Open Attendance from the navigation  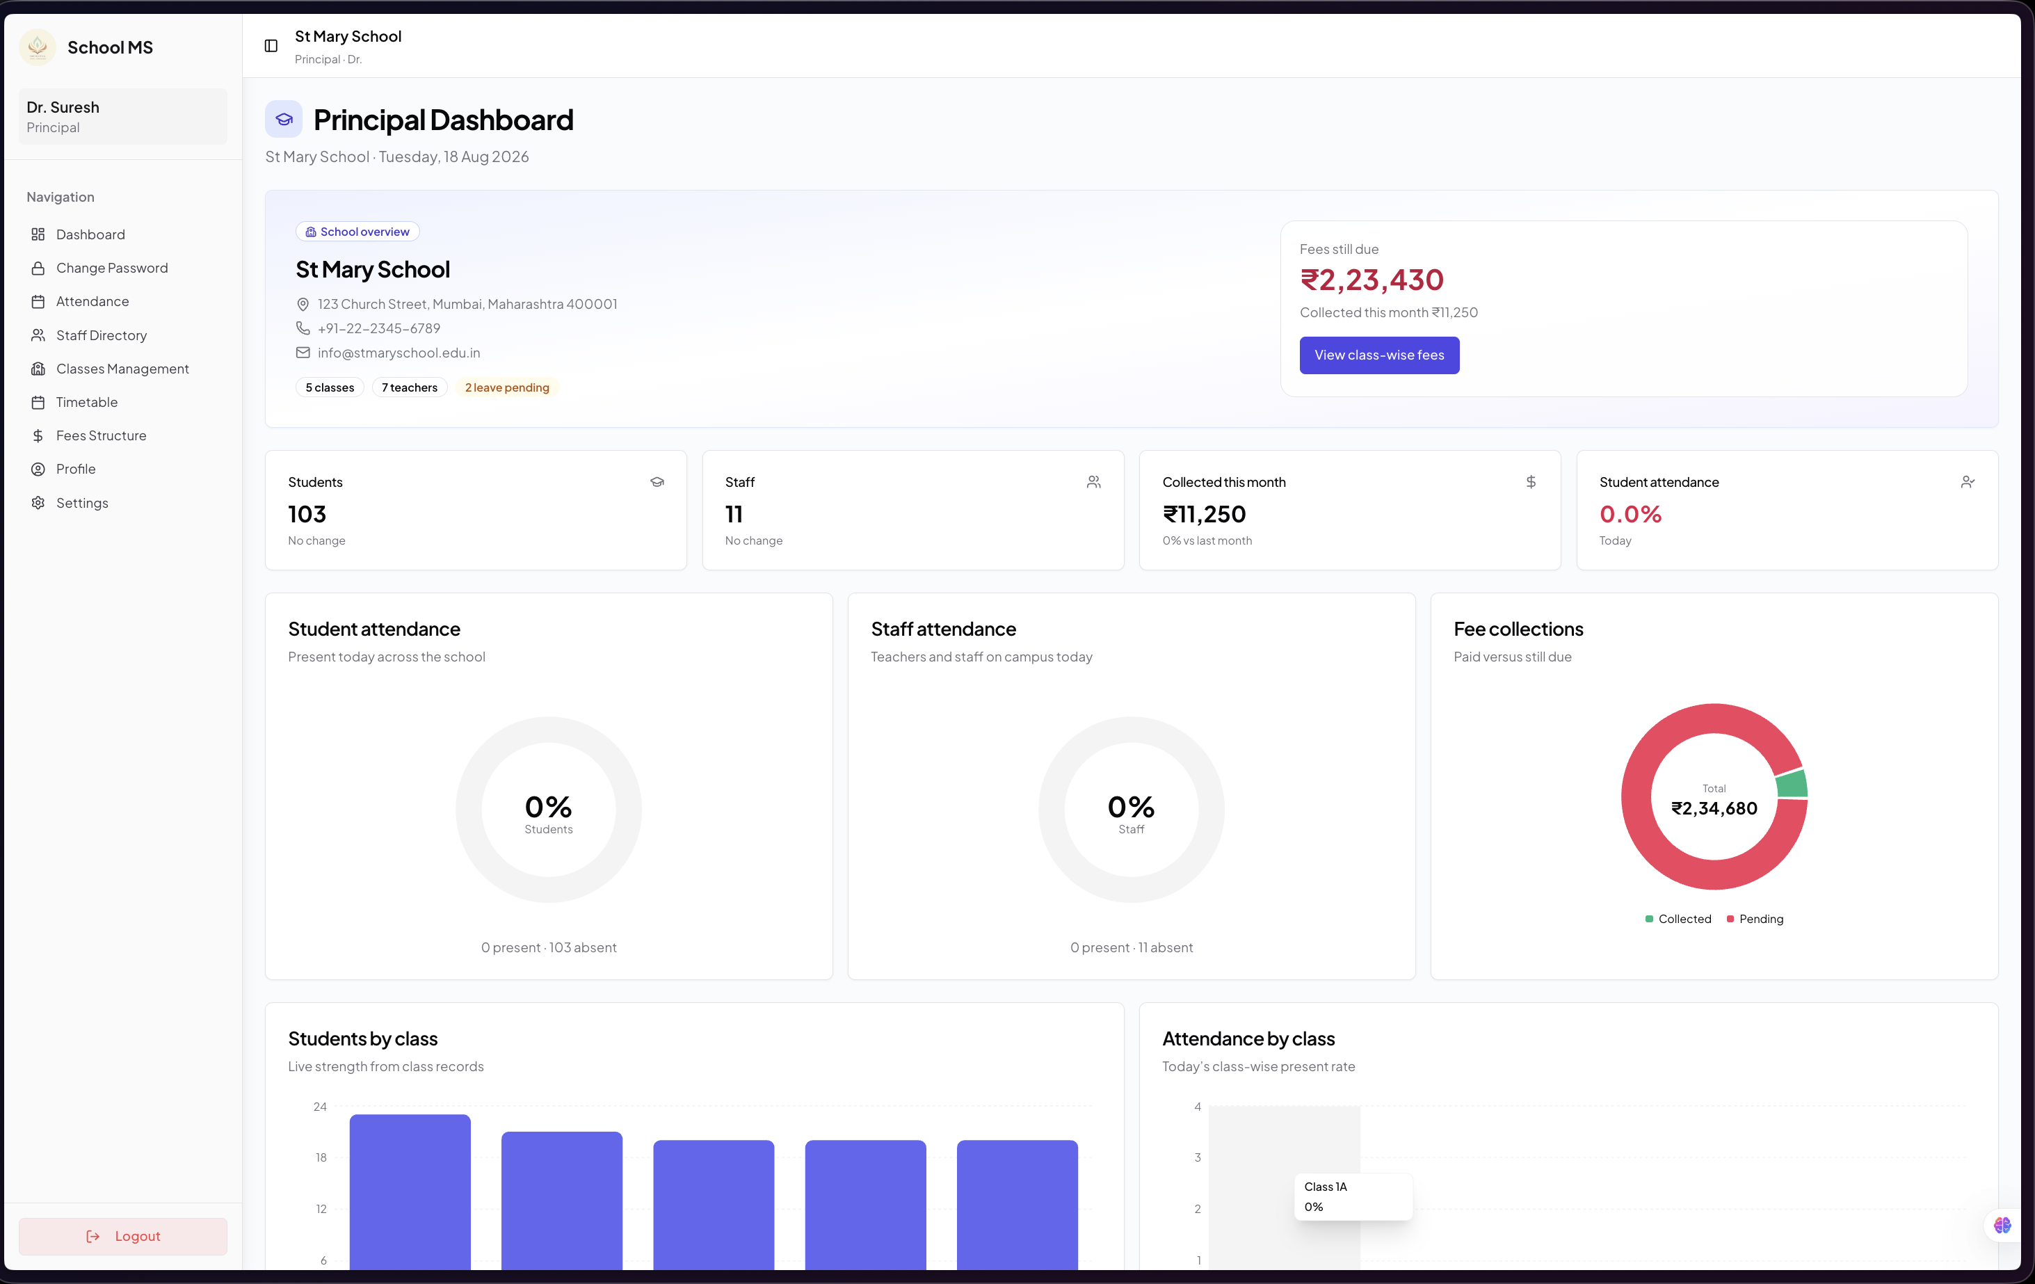tap(122, 302)
